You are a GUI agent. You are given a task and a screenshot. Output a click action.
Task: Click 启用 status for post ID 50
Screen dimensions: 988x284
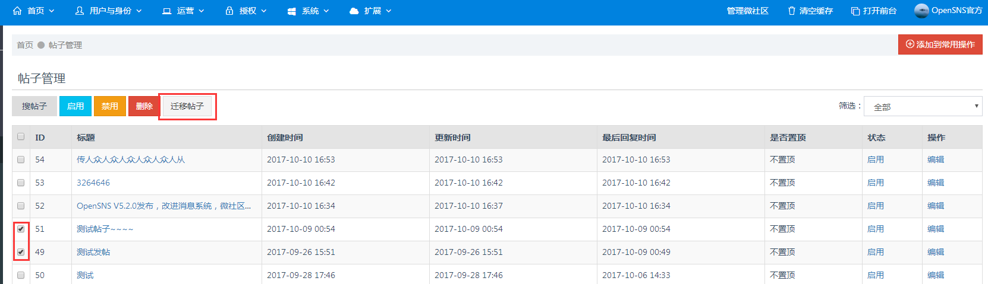click(876, 275)
